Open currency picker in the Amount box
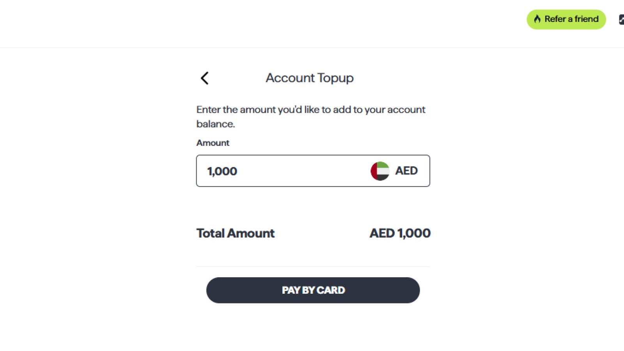The width and height of the screenshot is (624, 351). [x=394, y=170]
